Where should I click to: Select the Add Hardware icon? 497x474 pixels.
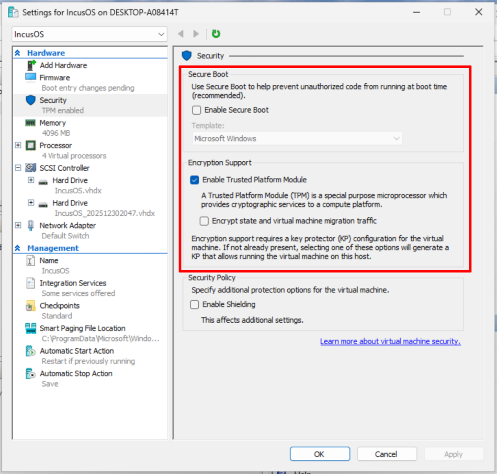31,65
